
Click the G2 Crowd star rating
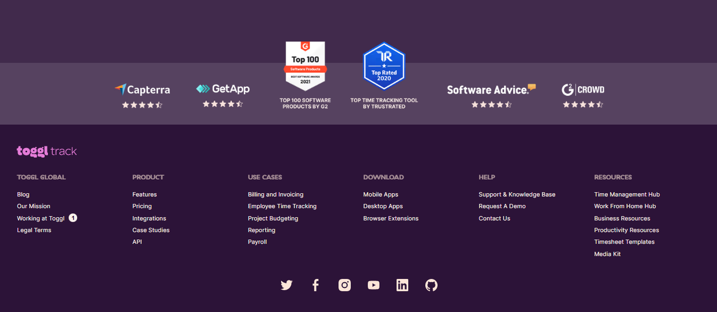coord(583,104)
